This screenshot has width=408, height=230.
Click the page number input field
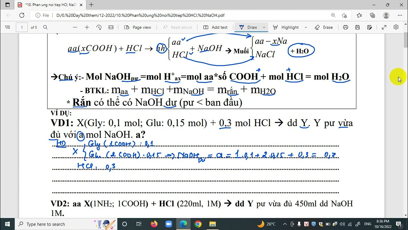[x=22, y=27]
